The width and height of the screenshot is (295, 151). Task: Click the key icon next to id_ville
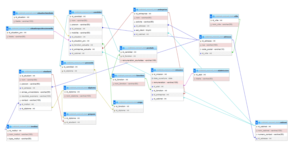211,20
